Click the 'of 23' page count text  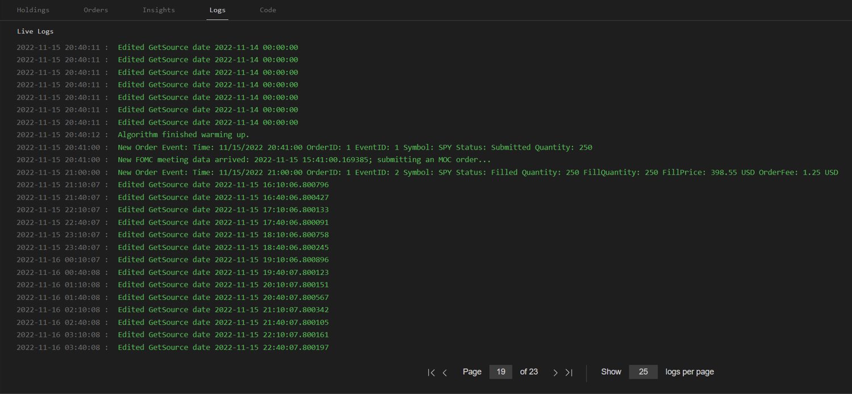(x=529, y=372)
